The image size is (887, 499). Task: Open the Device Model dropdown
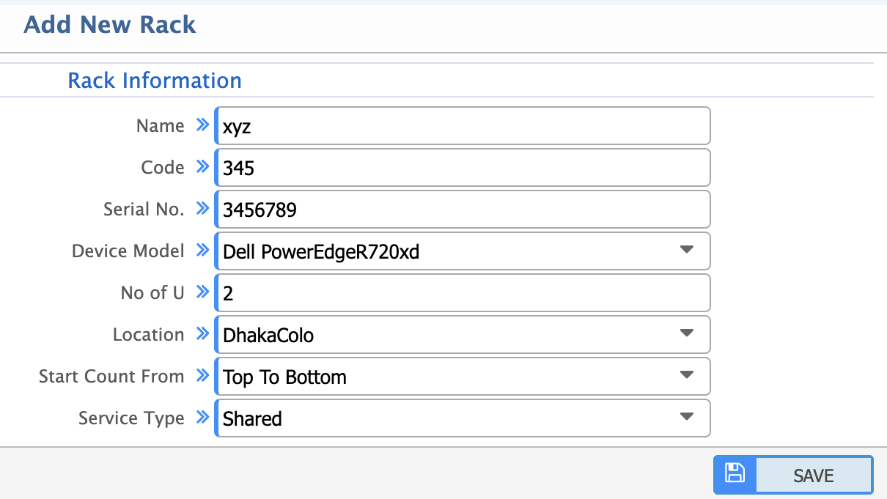(462, 251)
